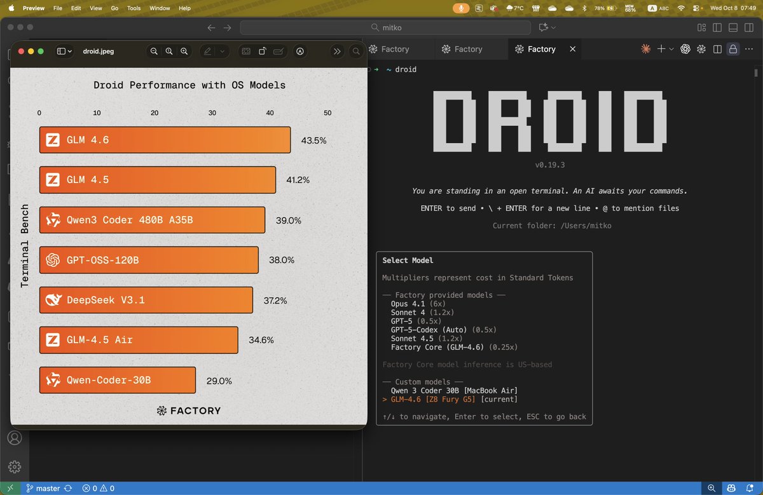Screen dimensions: 763x495
Task: Toggle primary side bar visibility
Action: pos(717,27)
